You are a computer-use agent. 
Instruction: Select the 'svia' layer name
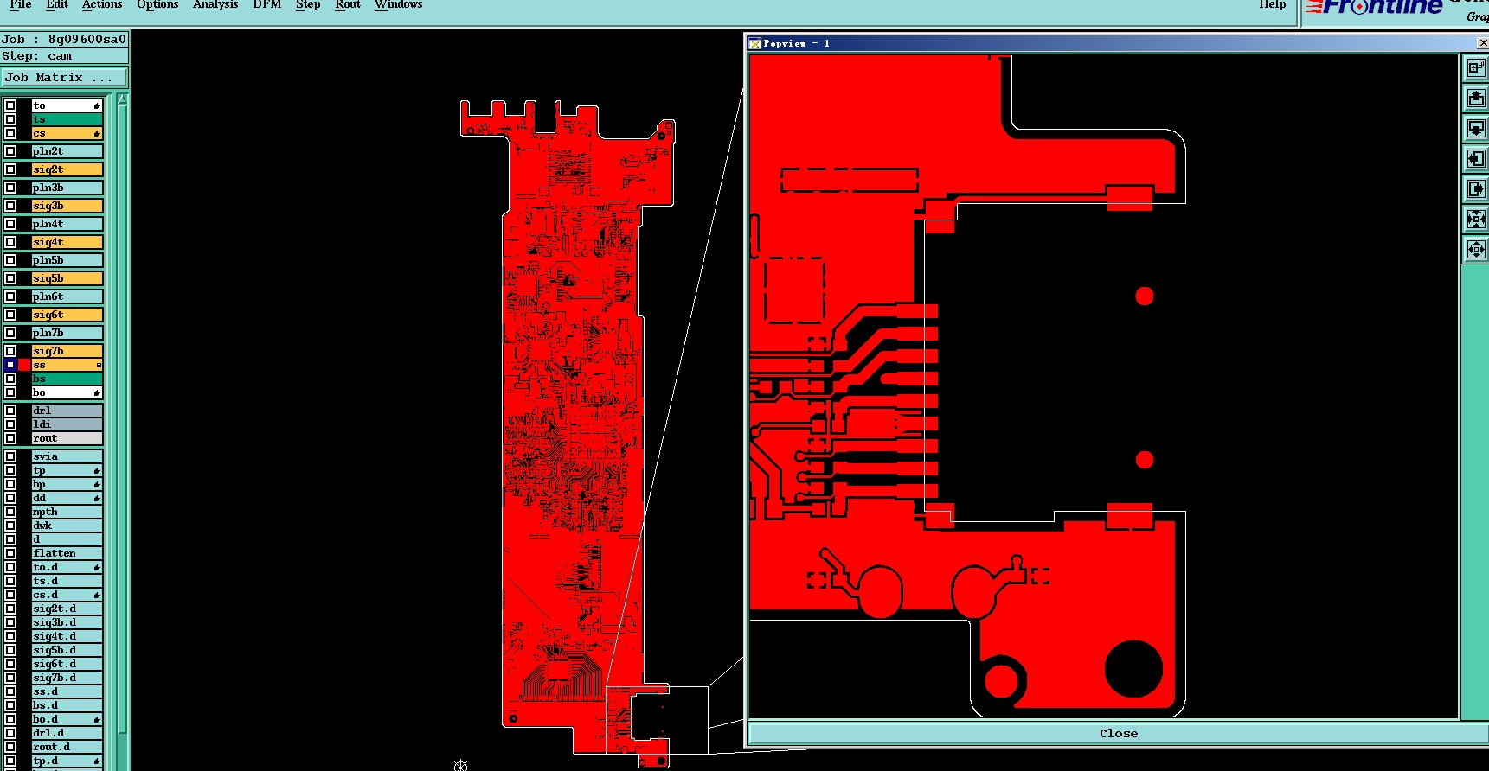click(x=67, y=456)
